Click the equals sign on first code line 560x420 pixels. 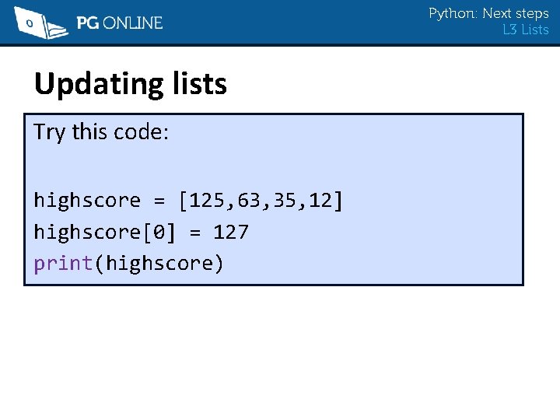(159, 201)
